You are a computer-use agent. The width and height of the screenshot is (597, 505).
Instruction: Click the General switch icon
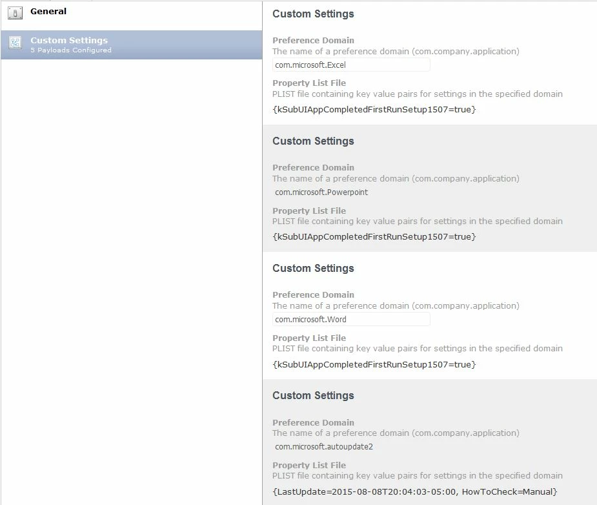[15, 13]
